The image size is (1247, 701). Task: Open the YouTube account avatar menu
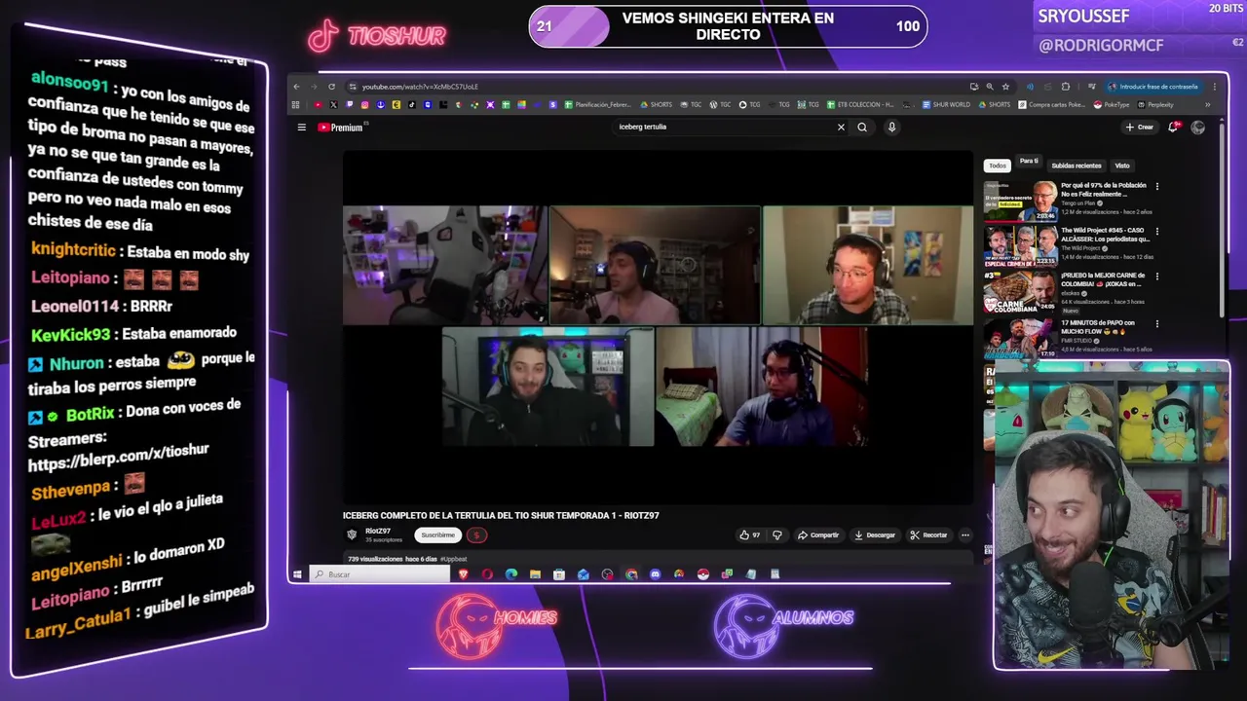[1198, 128]
